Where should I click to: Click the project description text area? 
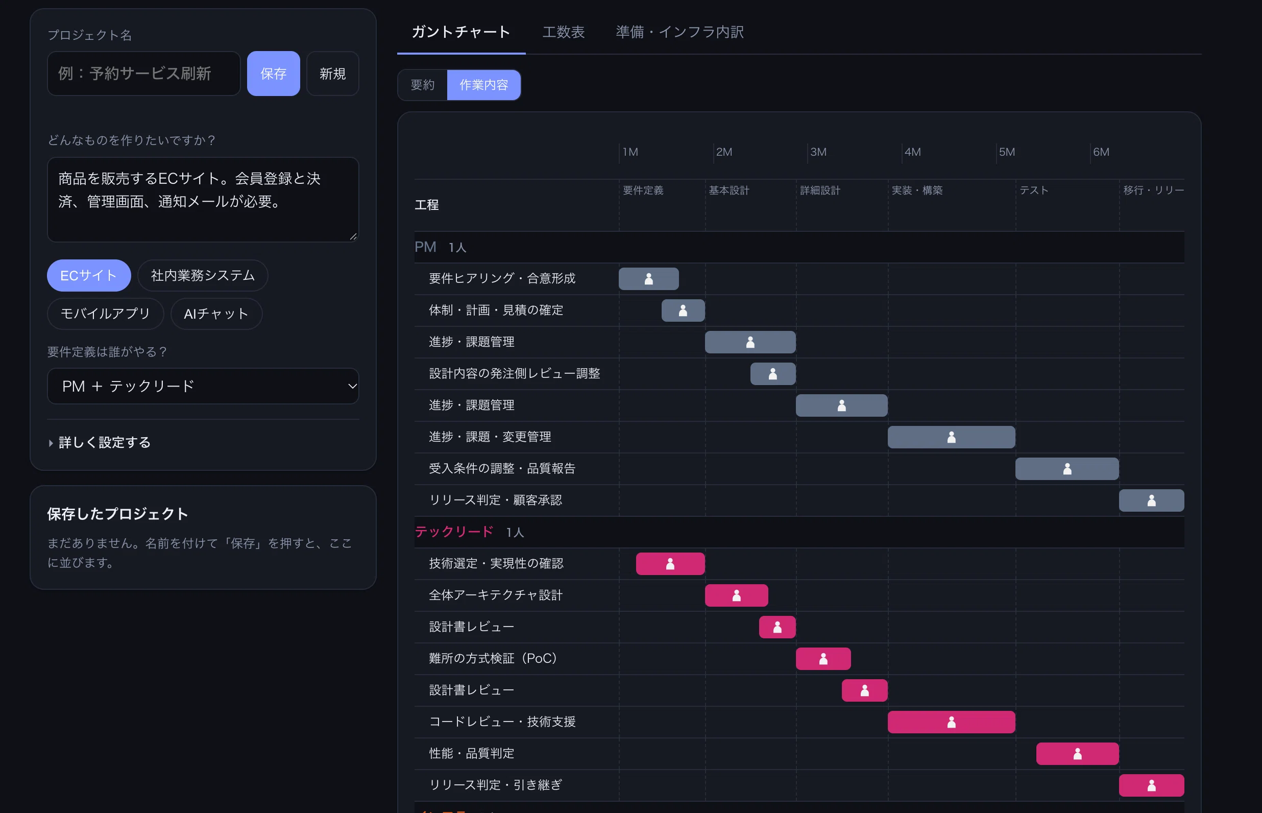[203, 200]
